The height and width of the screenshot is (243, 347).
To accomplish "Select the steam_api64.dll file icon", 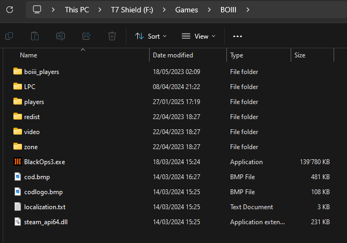I will pos(18,222).
